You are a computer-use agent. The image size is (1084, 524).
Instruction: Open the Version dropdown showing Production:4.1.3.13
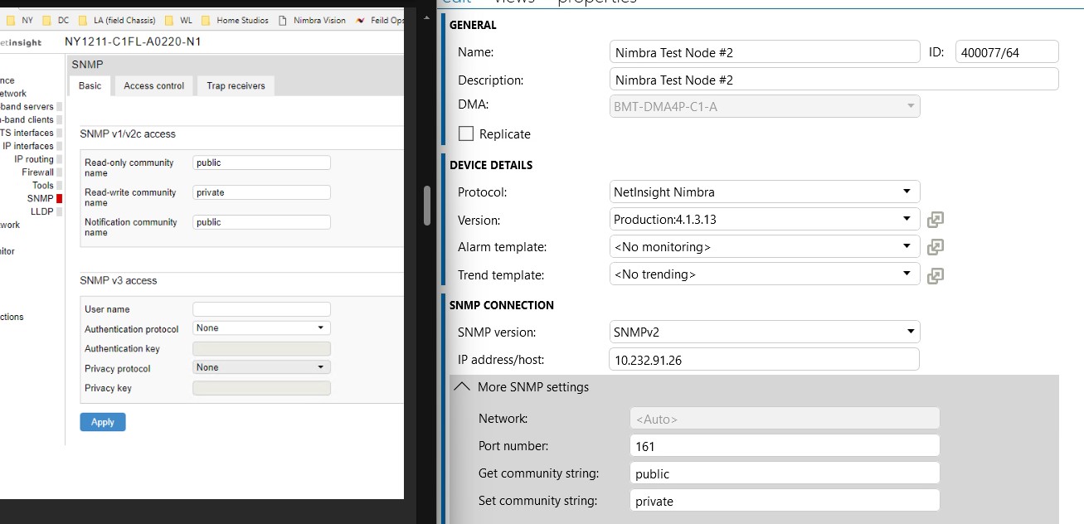click(765, 219)
